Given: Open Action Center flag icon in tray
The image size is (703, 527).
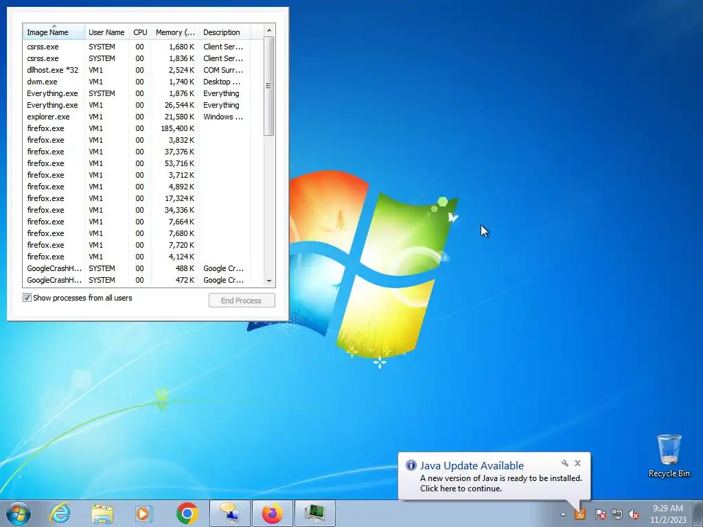Looking at the screenshot, I should [x=600, y=514].
